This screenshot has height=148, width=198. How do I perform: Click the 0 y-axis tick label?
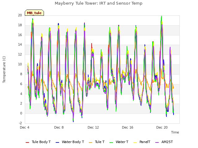coord(21,113)
